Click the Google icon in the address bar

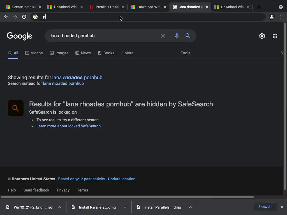[35, 17]
